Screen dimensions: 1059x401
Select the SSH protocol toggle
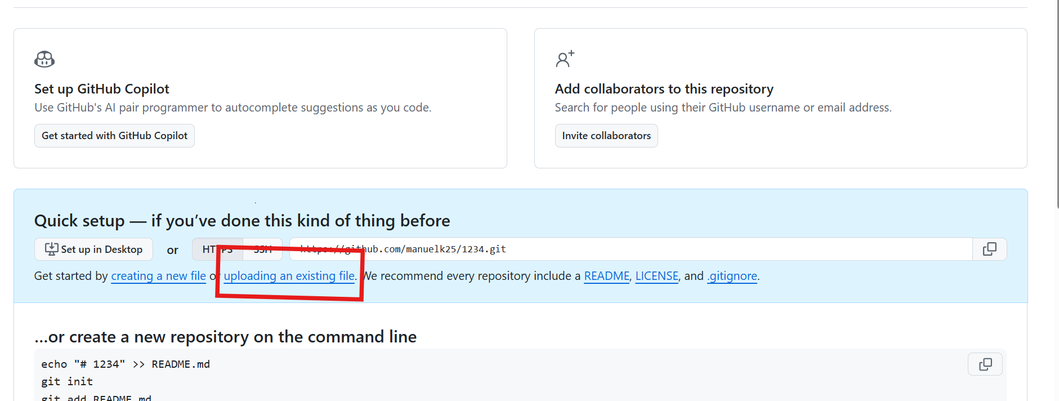point(262,249)
